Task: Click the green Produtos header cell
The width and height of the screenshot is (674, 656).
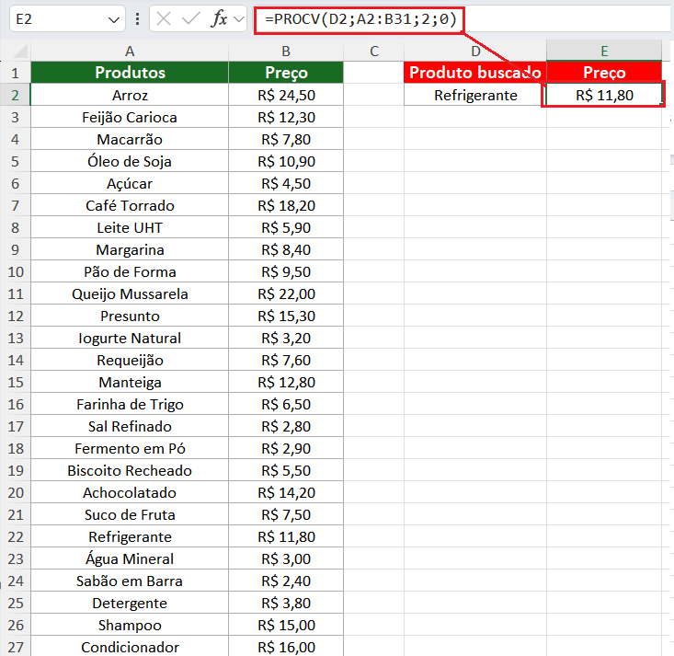Action: coord(130,73)
